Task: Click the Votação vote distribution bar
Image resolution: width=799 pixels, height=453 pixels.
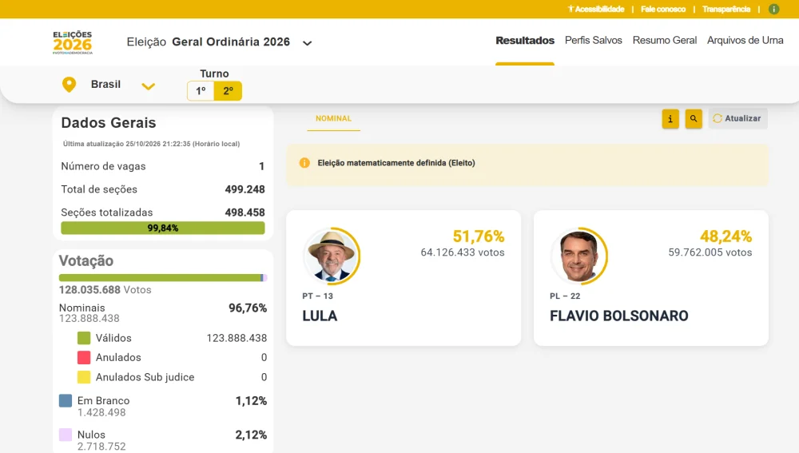Action: (x=162, y=278)
